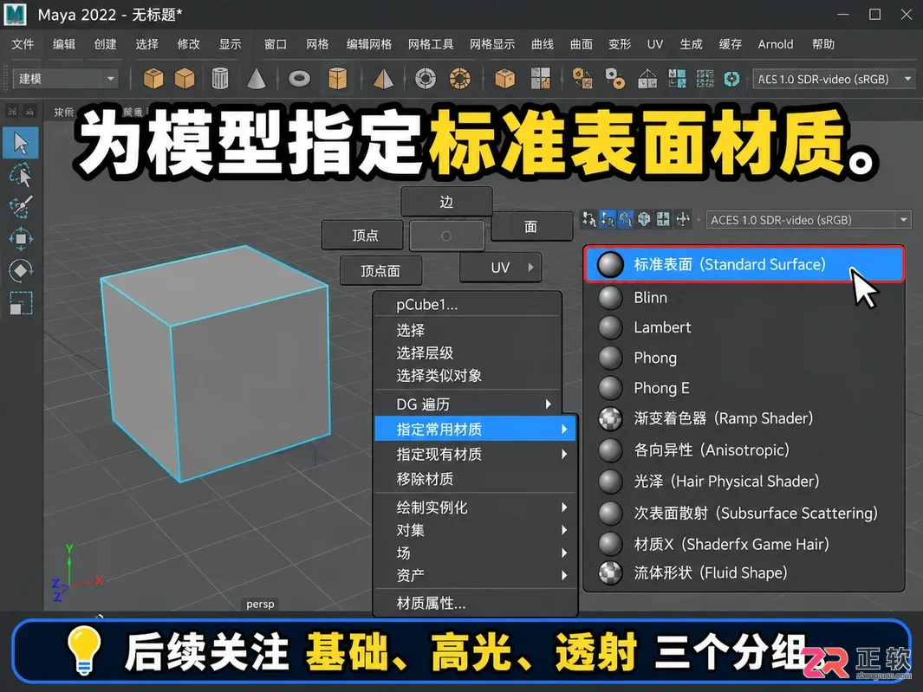Select the arrow Select tool
Image resolution: width=923 pixels, height=692 pixels.
21,142
